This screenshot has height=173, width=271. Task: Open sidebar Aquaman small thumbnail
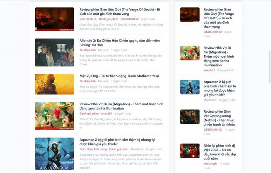[x=190, y=87]
